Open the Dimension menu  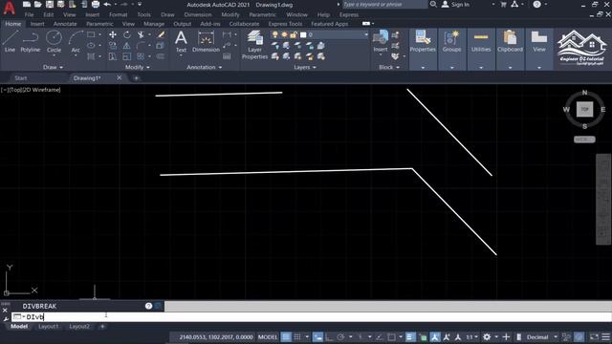[198, 14]
